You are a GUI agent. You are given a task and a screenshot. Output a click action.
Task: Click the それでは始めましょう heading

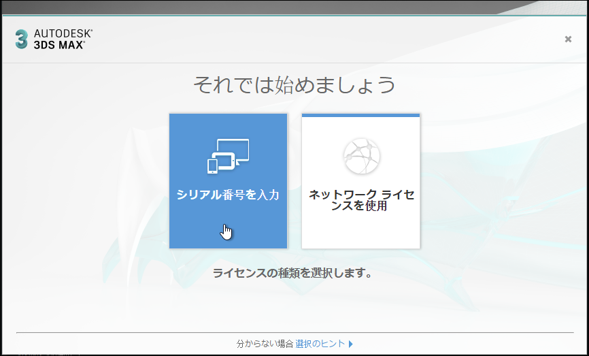click(294, 85)
